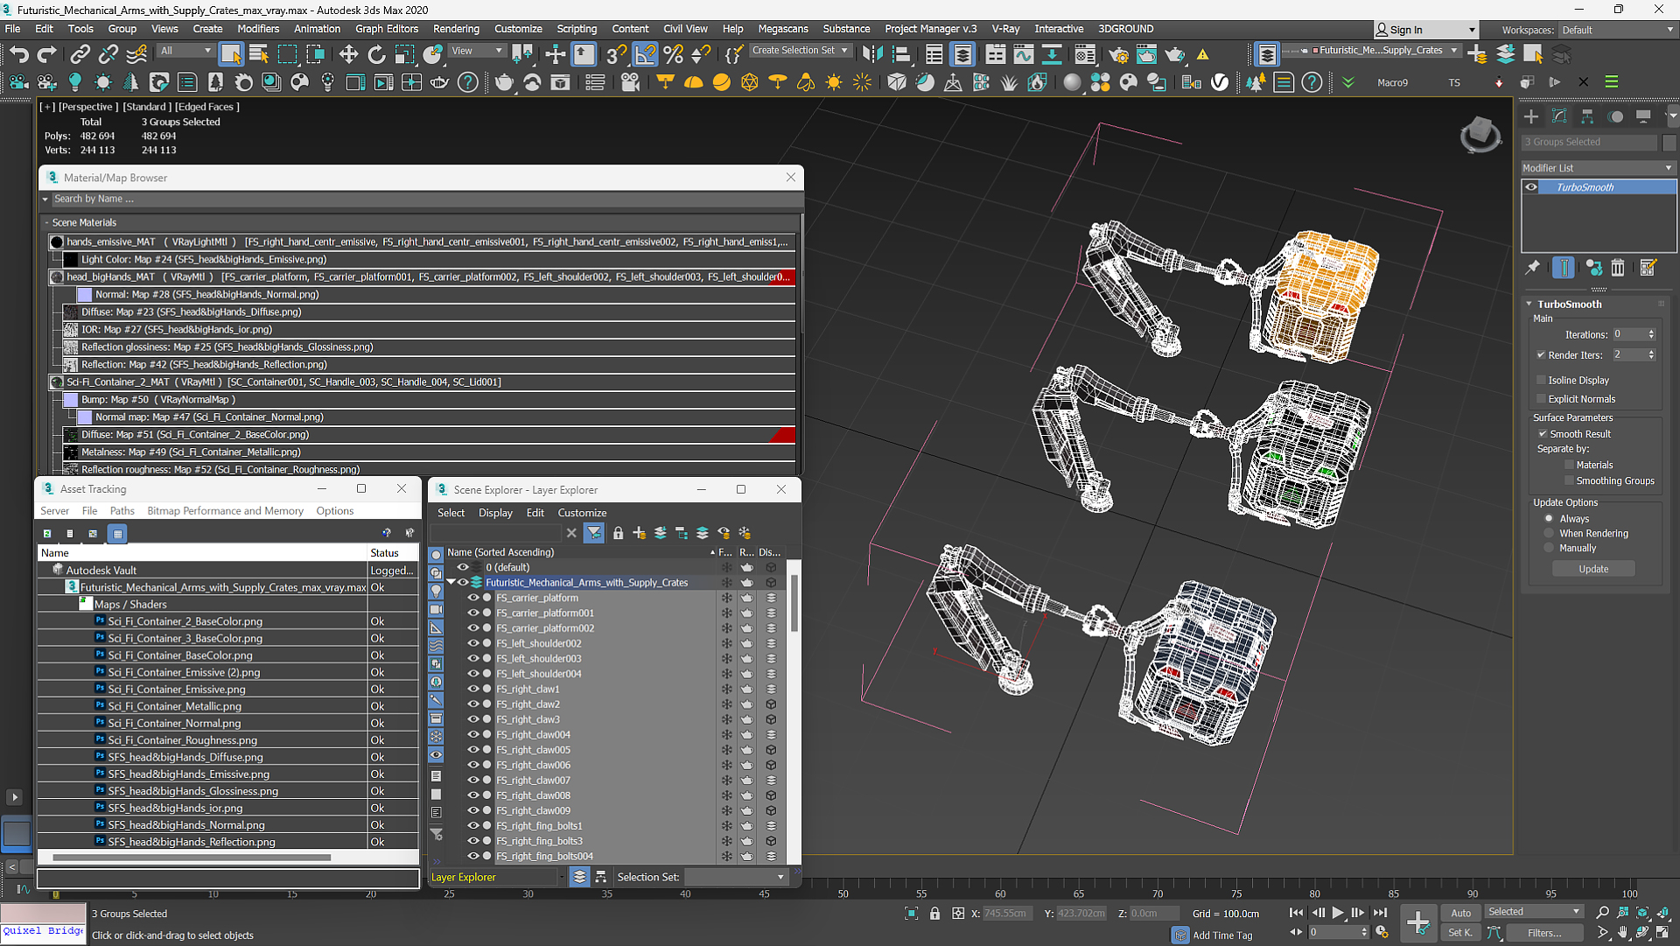Click the Redo arrow icon
This screenshot has width=1680, height=946.
pyautogui.click(x=46, y=54)
